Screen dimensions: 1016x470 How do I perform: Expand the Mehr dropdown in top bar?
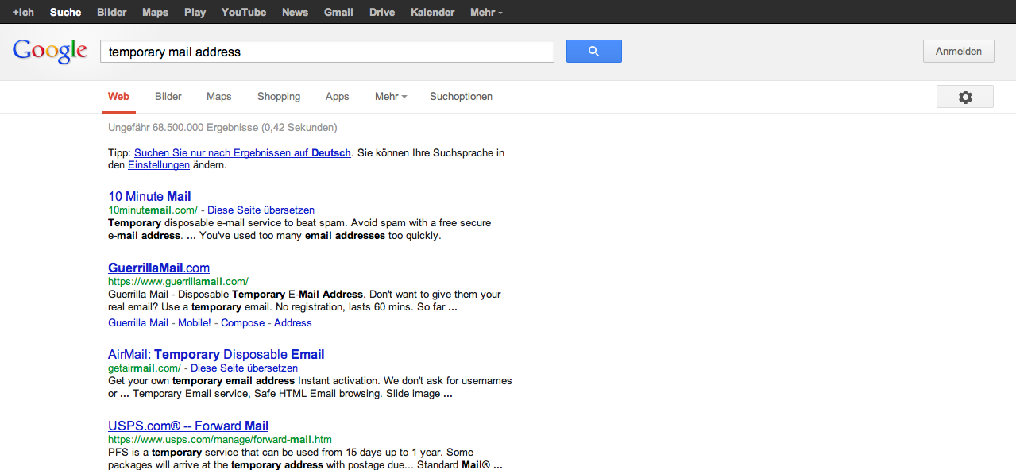pos(485,12)
